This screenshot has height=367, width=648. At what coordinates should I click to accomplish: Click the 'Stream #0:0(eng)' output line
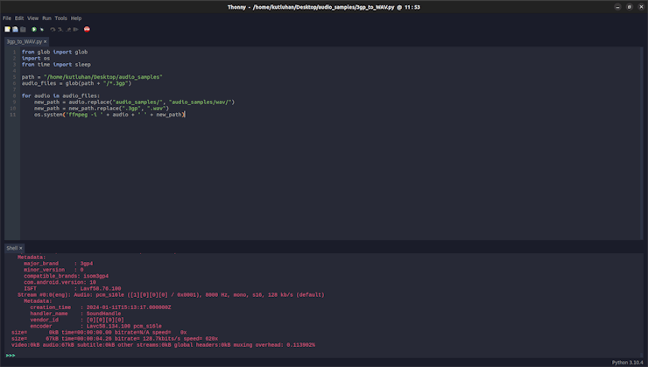pyautogui.click(x=171, y=295)
